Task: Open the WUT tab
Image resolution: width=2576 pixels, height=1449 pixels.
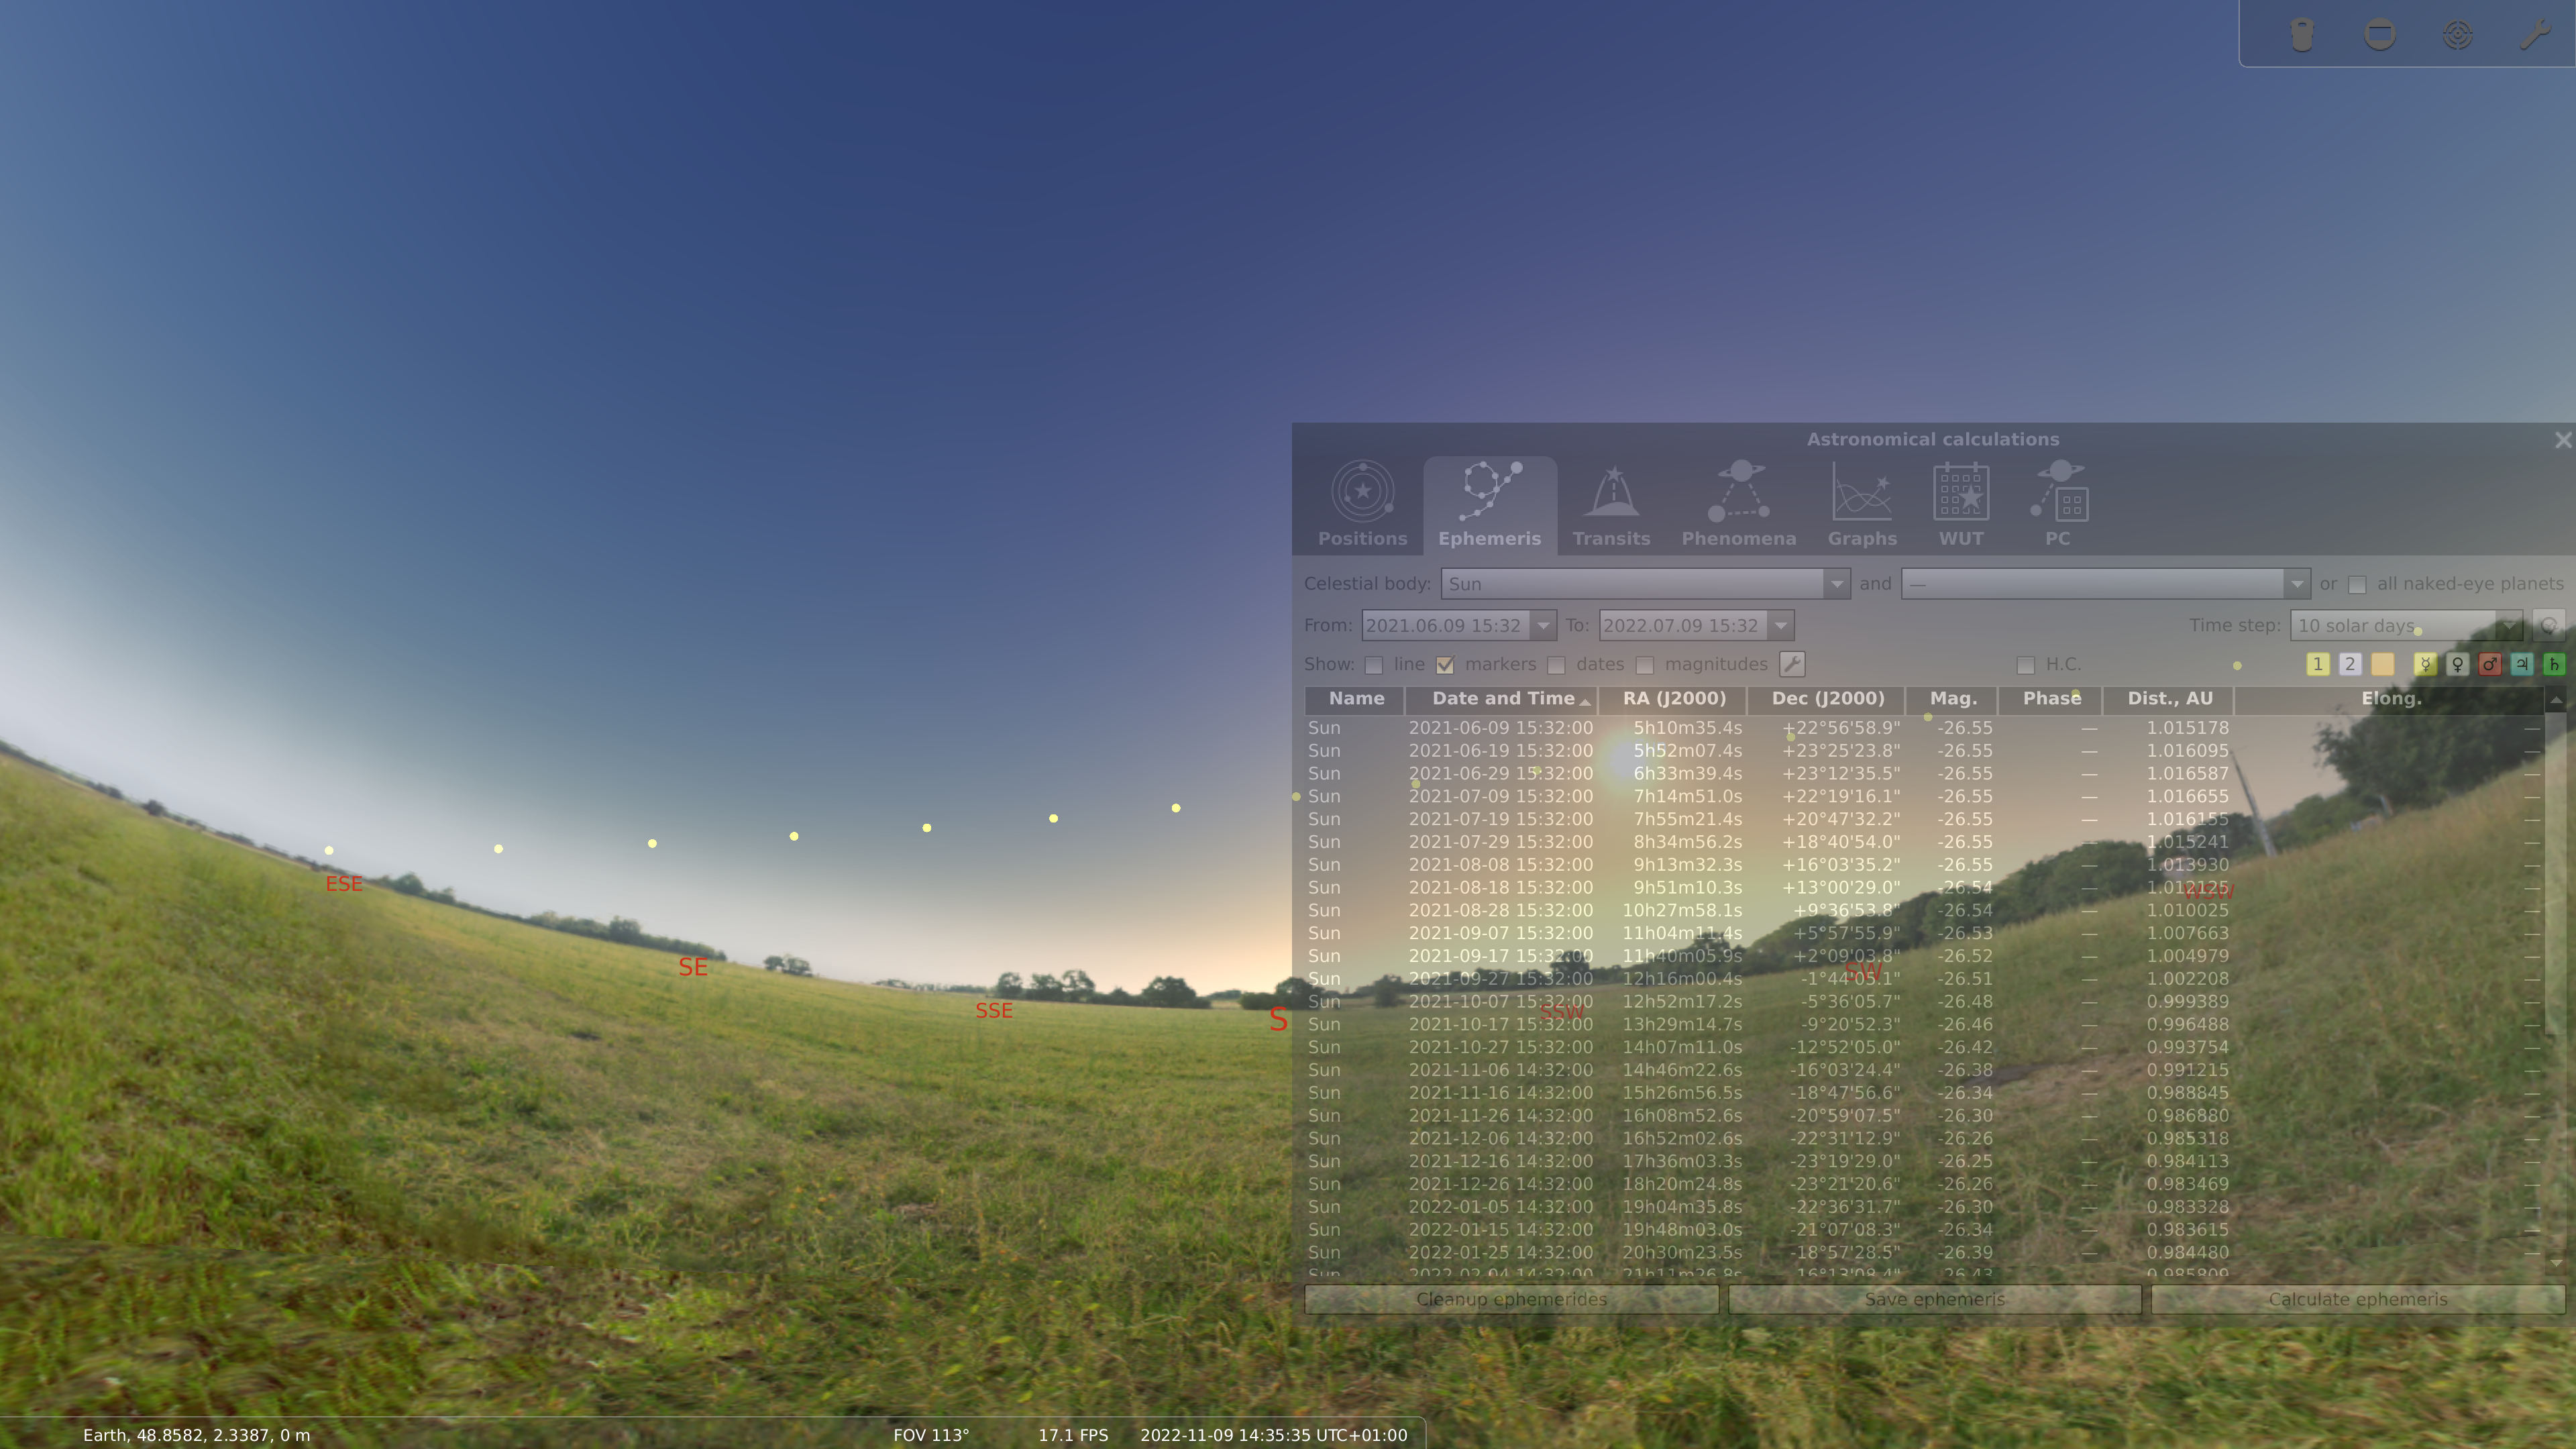Action: [x=1961, y=505]
